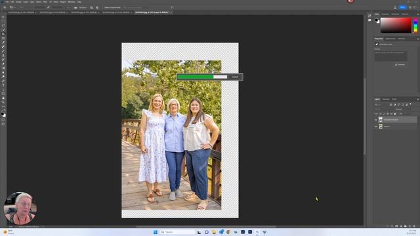Hide Layer 0 using its eye icon
Screen dimensions: 420x236
tap(376, 127)
